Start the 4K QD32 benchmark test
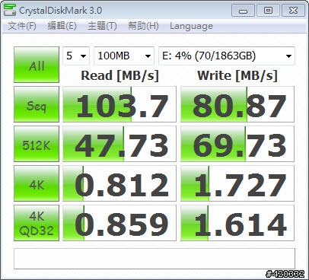The image size is (309, 280). [x=37, y=223]
